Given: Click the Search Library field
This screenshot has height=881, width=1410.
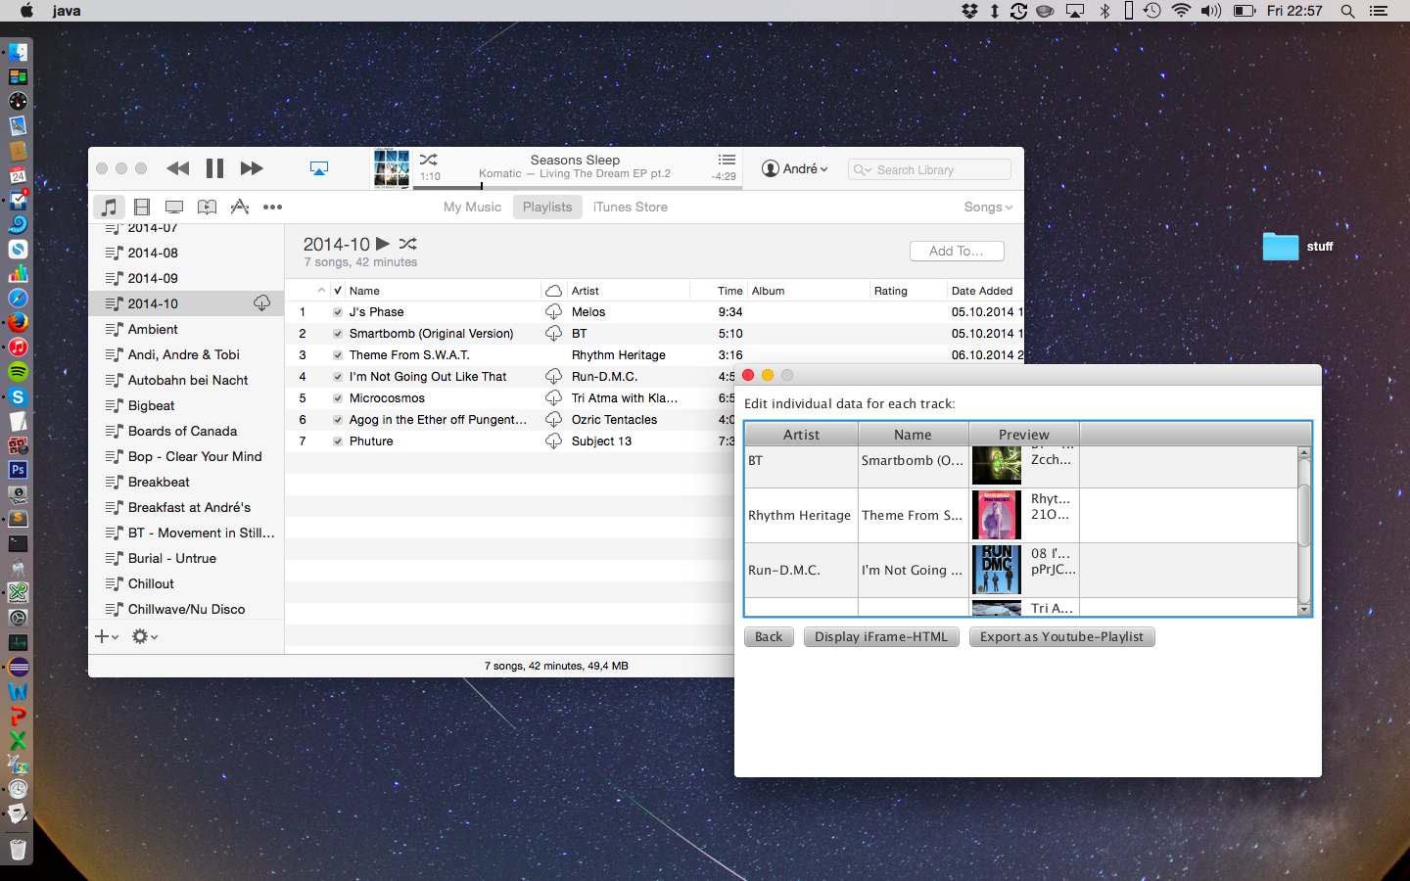Looking at the screenshot, I should pos(929,169).
